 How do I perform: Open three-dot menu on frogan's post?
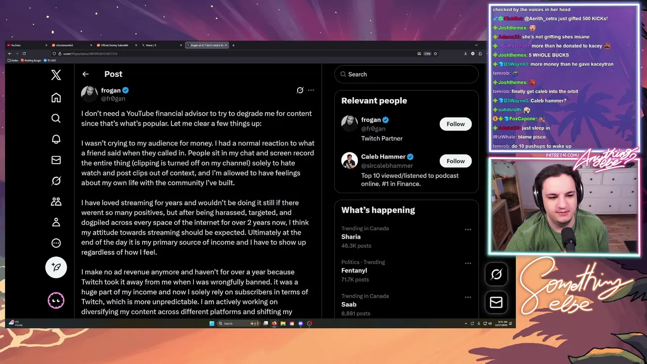click(x=311, y=90)
